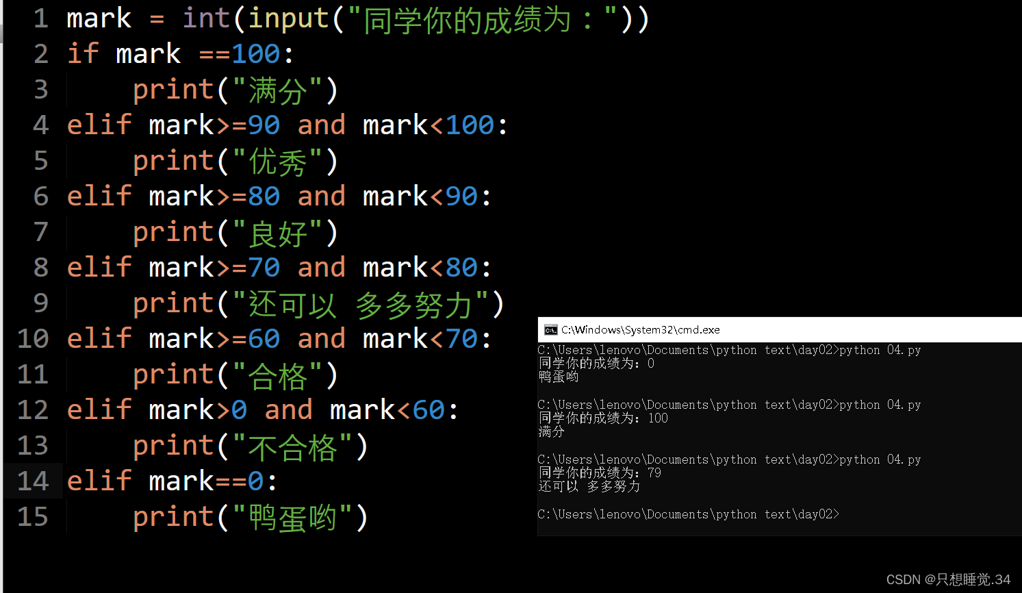The height and width of the screenshot is (593, 1022).
Task: Select line number 3 in the gutter
Action: (x=41, y=90)
